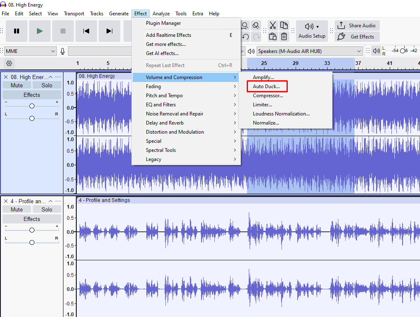This screenshot has height=317, width=420.
Task: Solo the 4 - Profile and Settings track
Action: [47, 209]
